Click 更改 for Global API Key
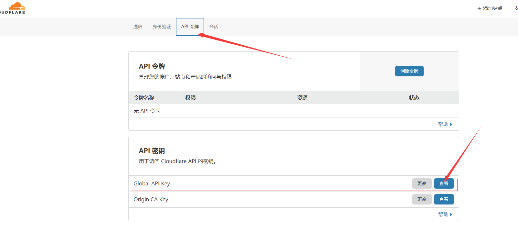This screenshot has width=518, height=243. click(x=422, y=183)
